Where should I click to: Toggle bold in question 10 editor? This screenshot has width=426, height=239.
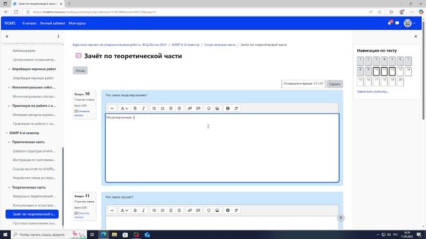135,108
